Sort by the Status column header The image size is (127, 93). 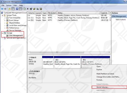(78, 13)
